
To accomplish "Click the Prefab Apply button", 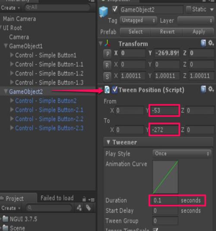I will coord(199,32).
